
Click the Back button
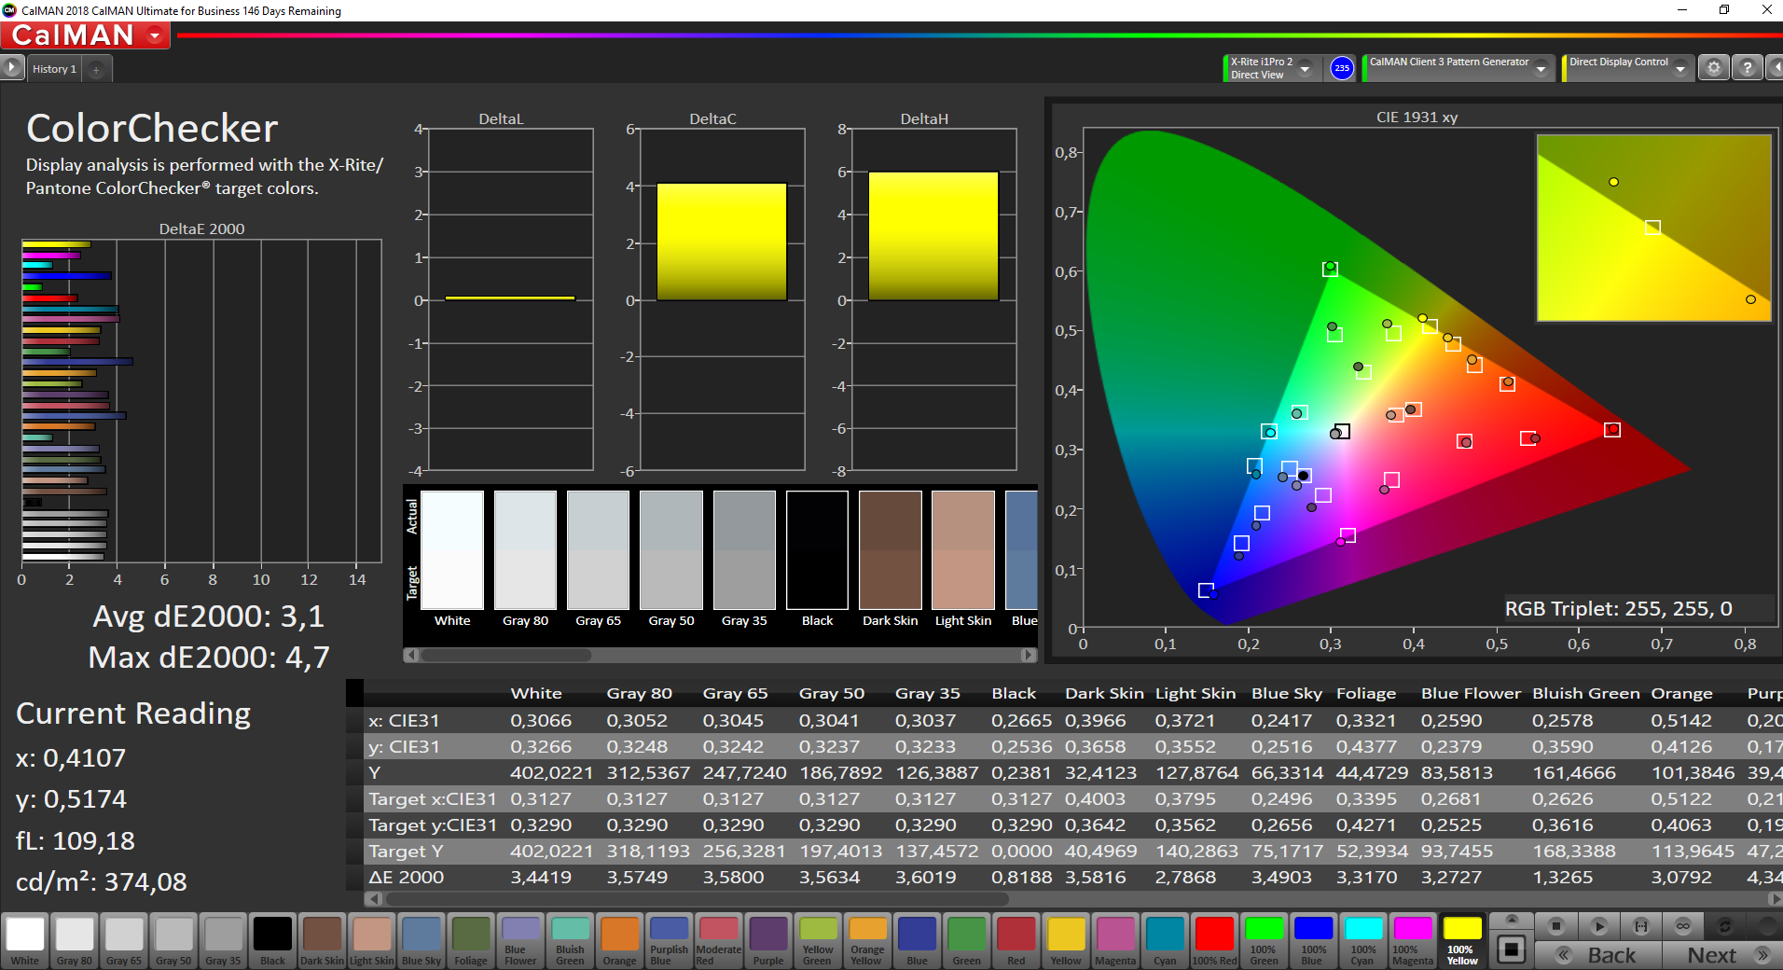tap(1598, 955)
